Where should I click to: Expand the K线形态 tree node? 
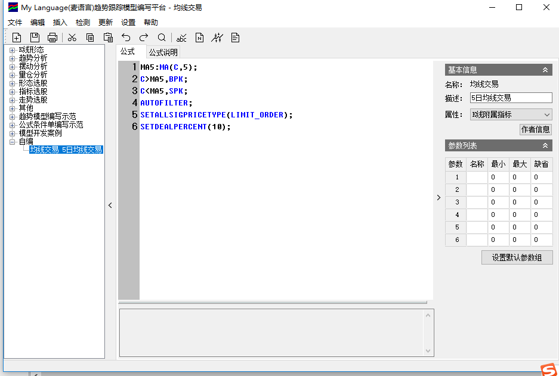click(12, 50)
